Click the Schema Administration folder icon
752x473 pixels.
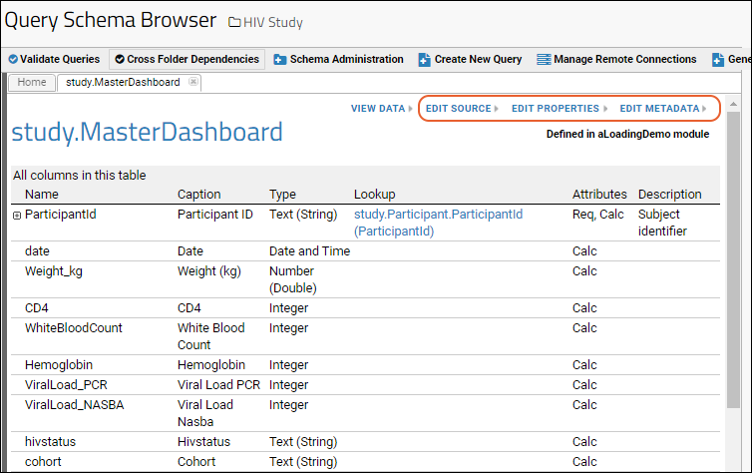(280, 60)
